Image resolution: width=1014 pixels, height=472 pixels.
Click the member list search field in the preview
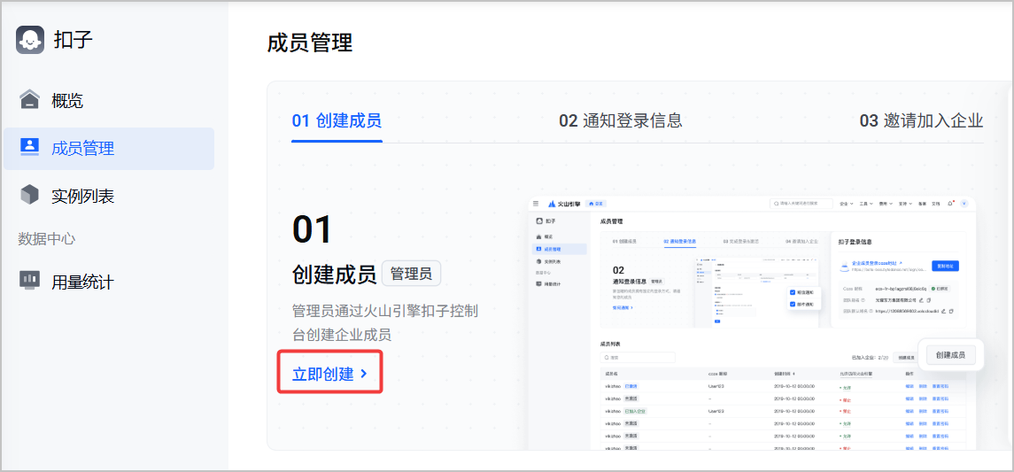638,358
